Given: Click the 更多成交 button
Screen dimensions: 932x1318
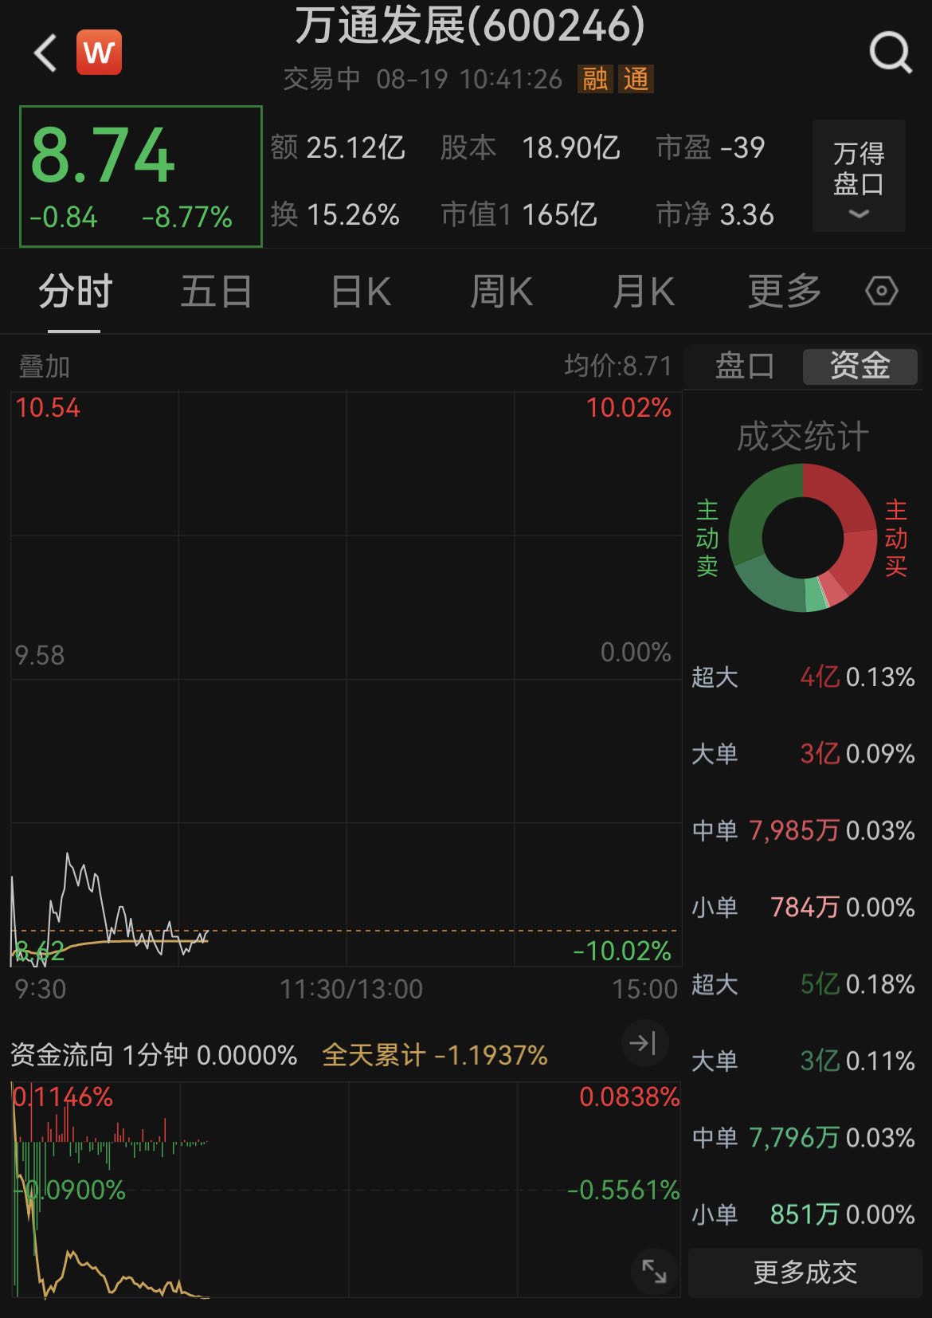Looking at the screenshot, I should [805, 1272].
